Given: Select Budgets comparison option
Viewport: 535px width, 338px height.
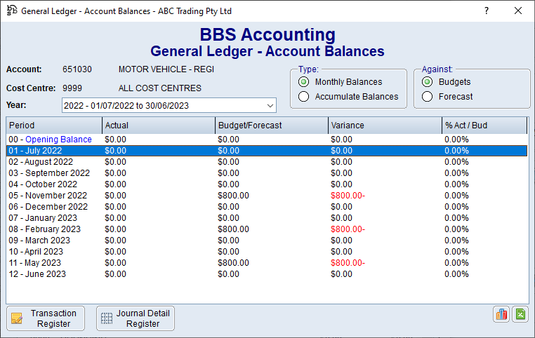Looking at the screenshot, I should coord(427,82).
